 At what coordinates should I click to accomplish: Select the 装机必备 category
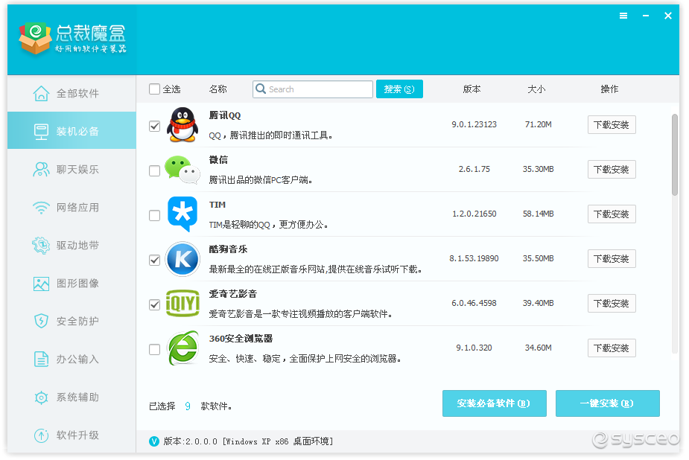pyautogui.click(x=72, y=131)
